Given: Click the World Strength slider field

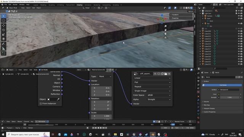Looking at the screenshot, I should coord(230,97).
